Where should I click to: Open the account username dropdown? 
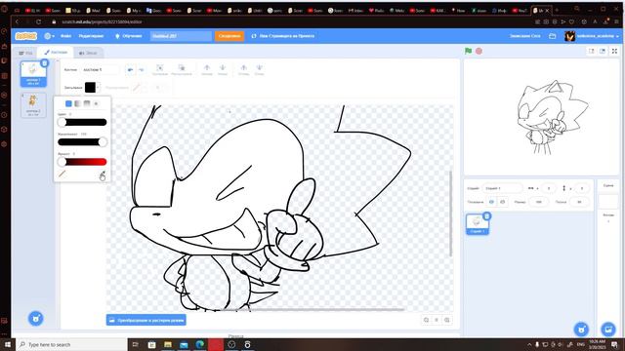592,36
